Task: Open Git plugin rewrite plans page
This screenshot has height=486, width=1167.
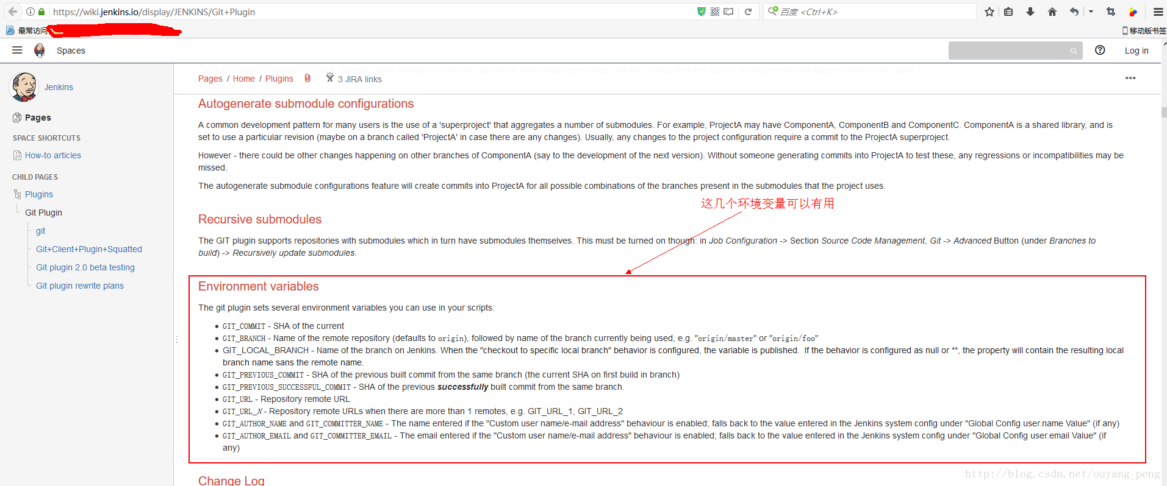Action: 80,286
